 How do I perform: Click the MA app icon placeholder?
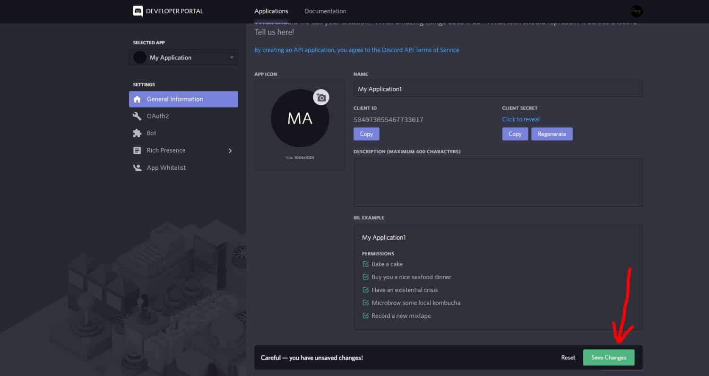[300, 118]
